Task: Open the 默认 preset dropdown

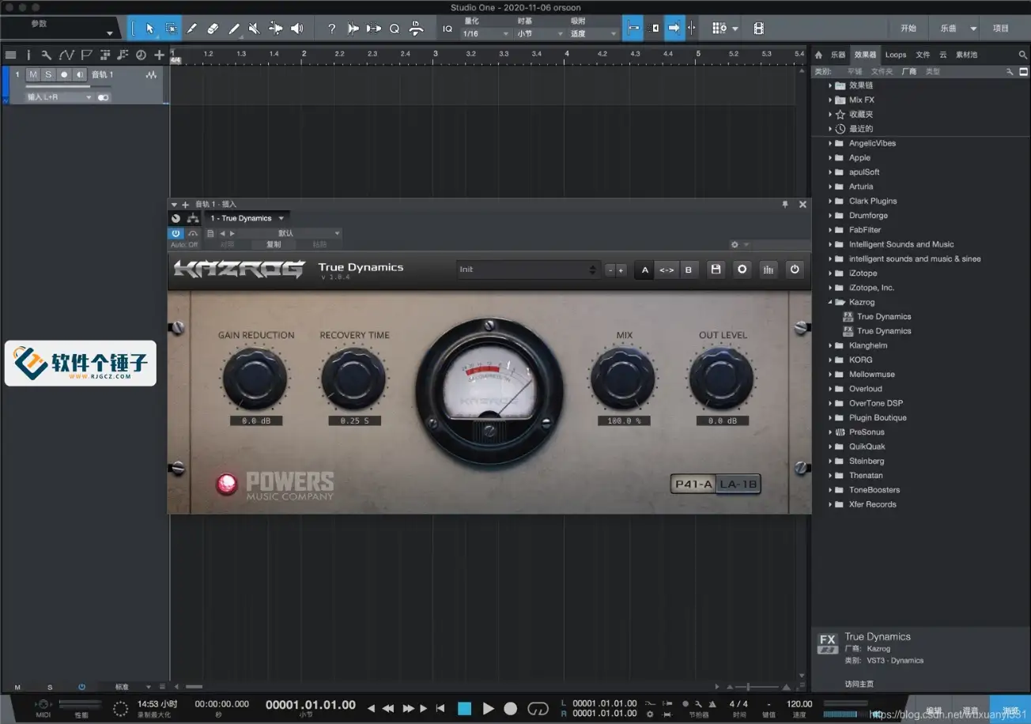Action: click(290, 233)
